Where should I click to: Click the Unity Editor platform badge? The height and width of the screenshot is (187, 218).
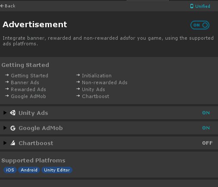click(57, 170)
